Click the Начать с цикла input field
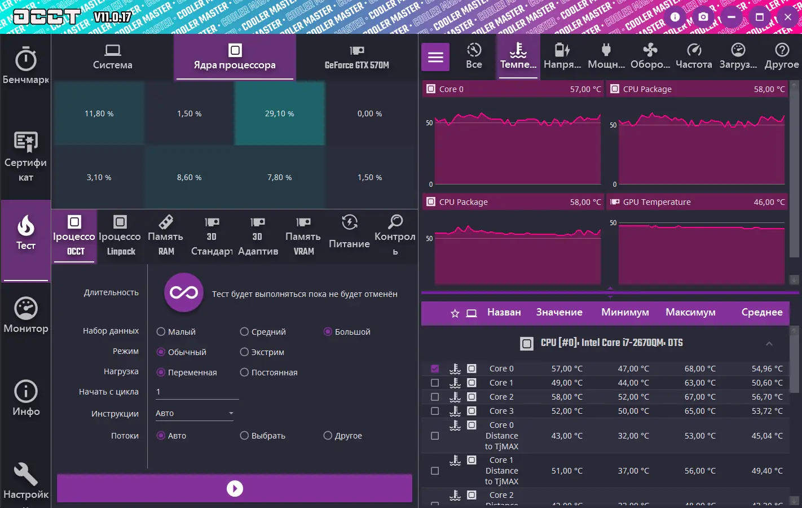The image size is (802, 508). tap(197, 392)
